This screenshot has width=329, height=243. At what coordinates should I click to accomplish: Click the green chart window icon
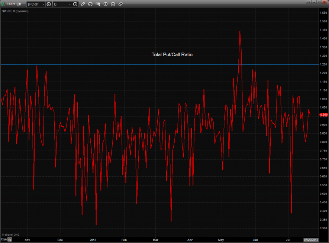click(3, 4)
